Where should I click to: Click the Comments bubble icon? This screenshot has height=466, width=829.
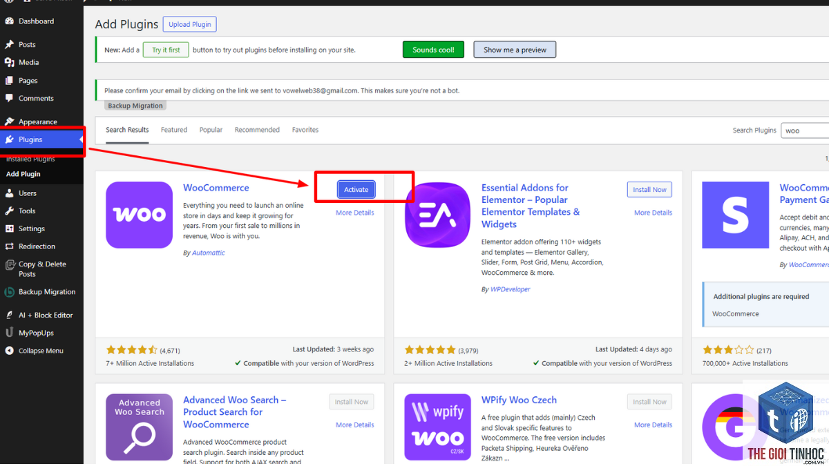[x=9, y=99]
